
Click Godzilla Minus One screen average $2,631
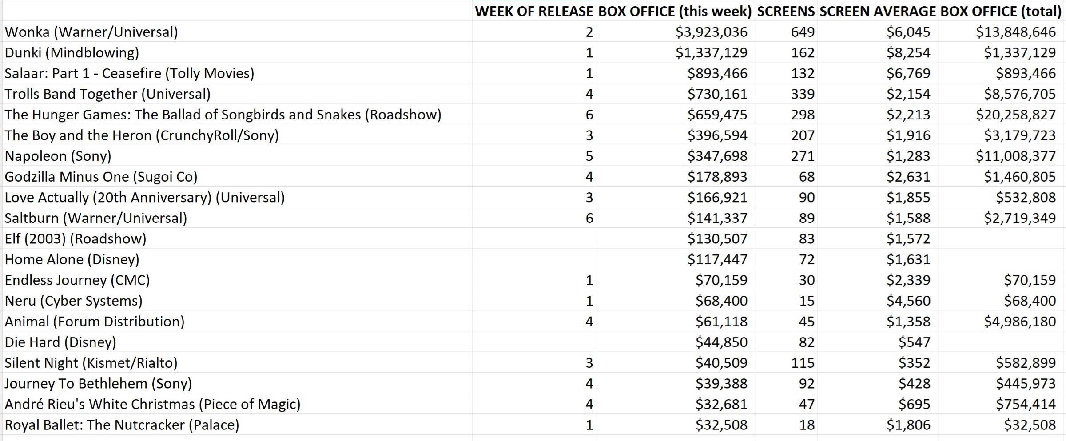pyautogui.click(x=908, y=177)
